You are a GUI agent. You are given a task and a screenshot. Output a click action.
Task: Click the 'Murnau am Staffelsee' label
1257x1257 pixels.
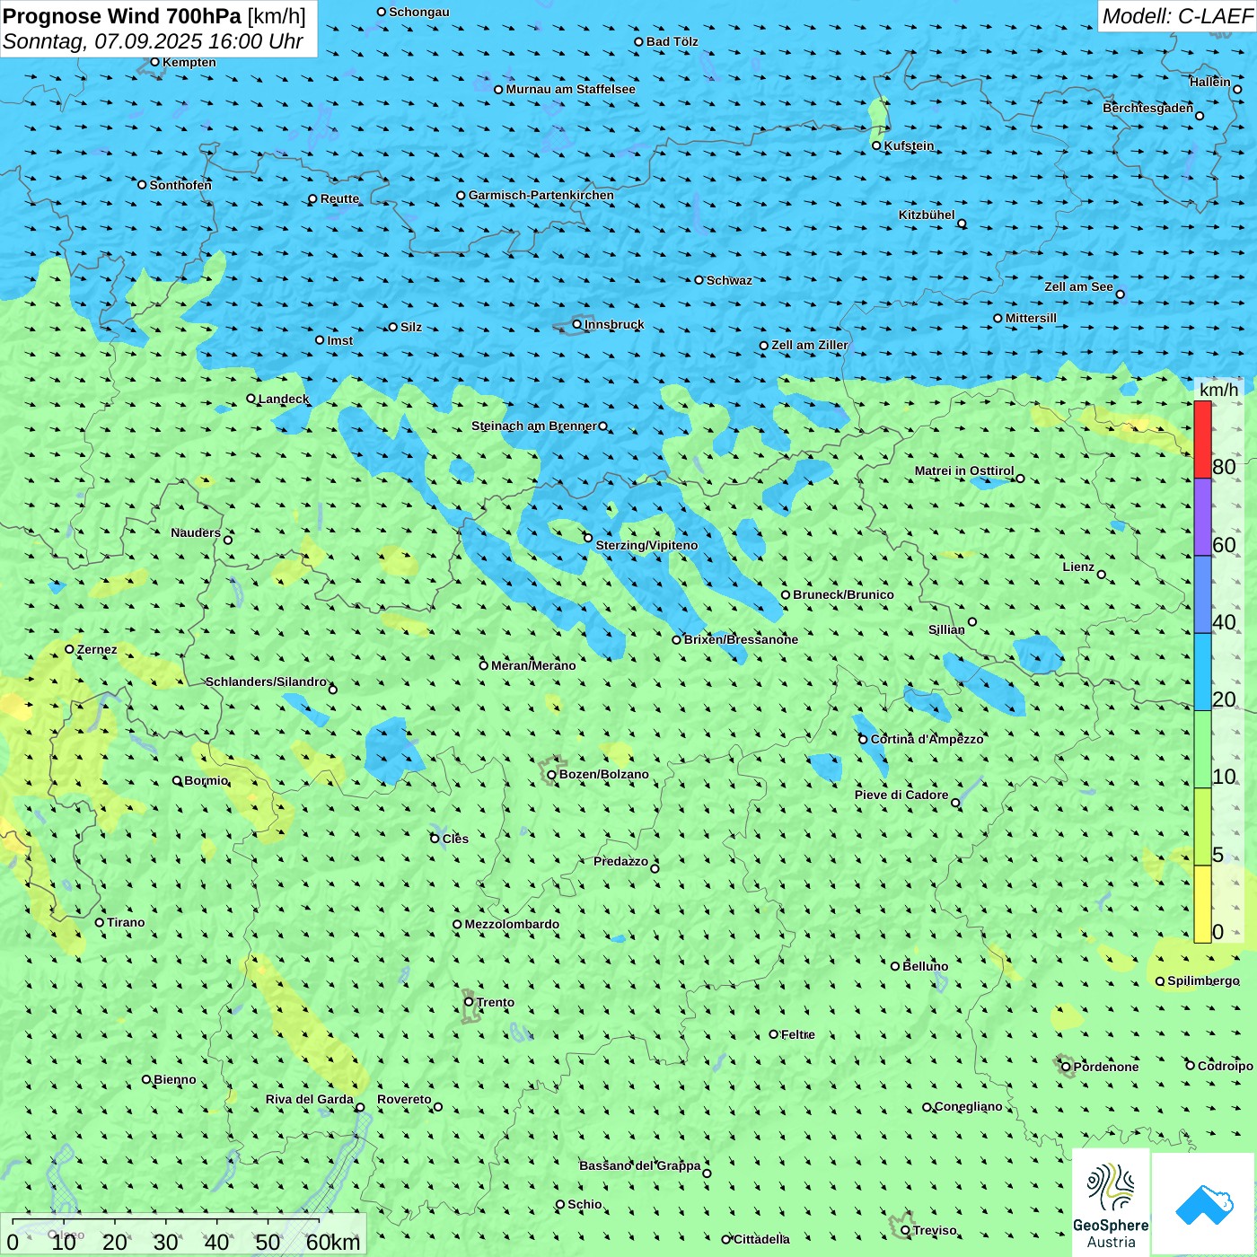point(570,89)
